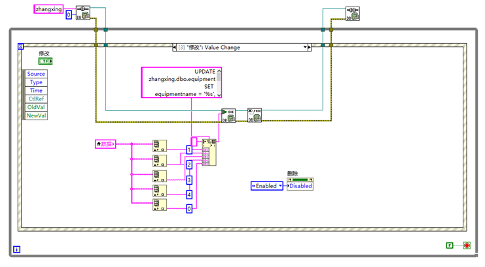This screenshot has width=485, height=267.
Task: Select the DB close connection node
Action: pyautogui.click(x=353, y=14)
